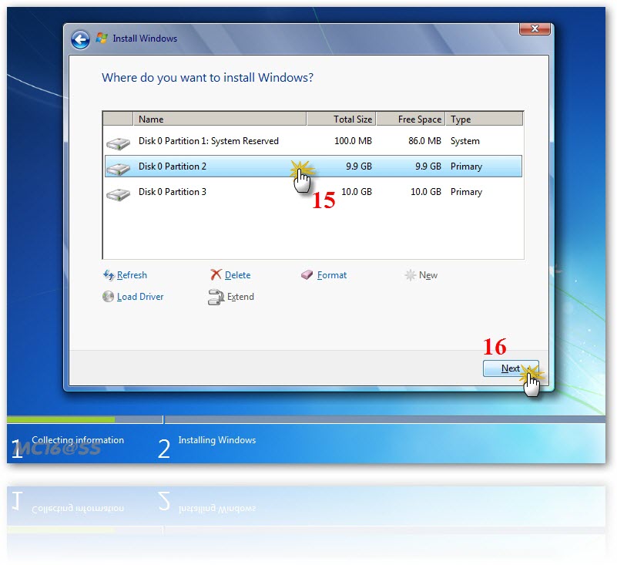Image resolution: width=617 pixels, height=565 pixels.
Task: Click Primary type in Partition 3 row
Action: [x=466, y=192]
